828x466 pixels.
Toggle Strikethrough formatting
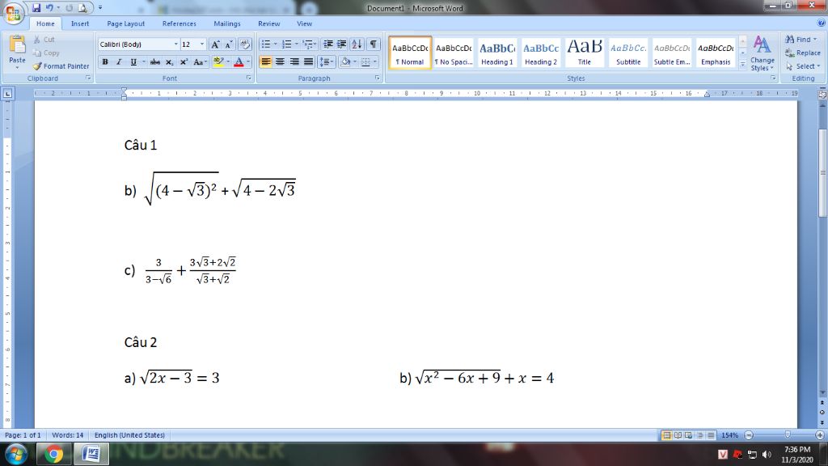[154, 61]
